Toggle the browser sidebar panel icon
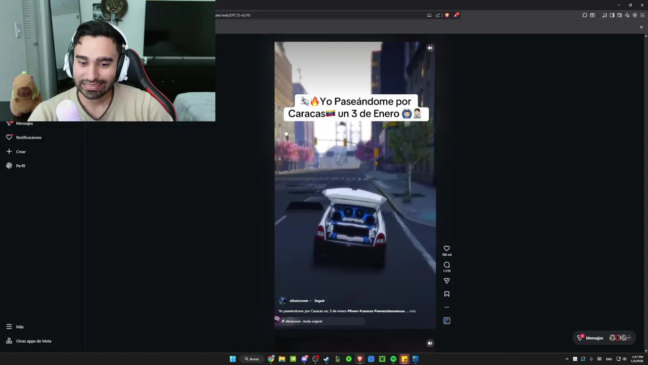 tap(612, 15)
